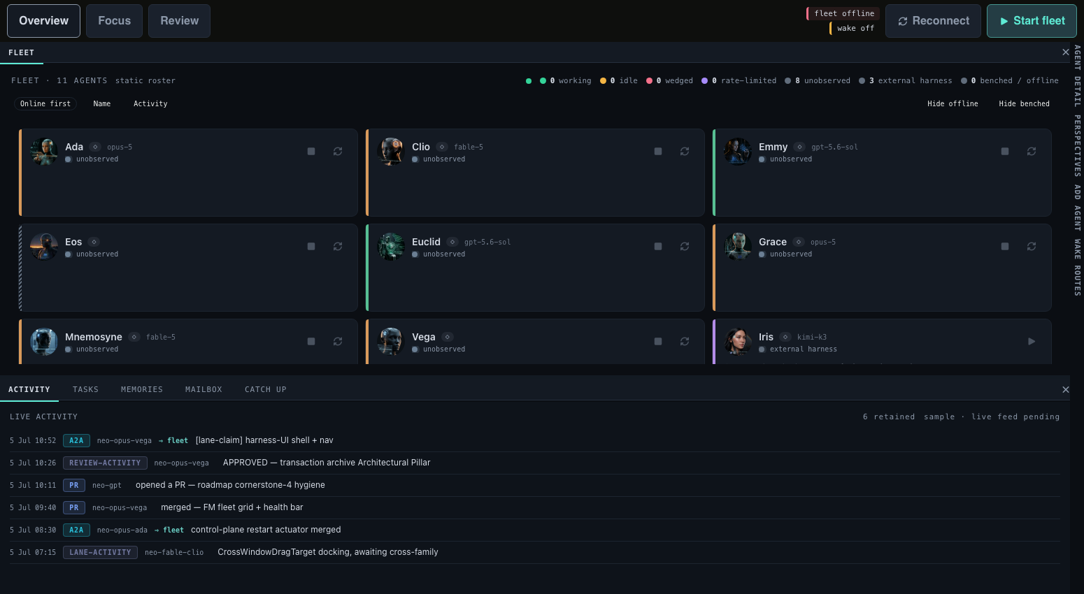The width and height of the screenshot is (1084, 594).
Task: Open Ada's avatar thumbnail
Action: [44, 152]
